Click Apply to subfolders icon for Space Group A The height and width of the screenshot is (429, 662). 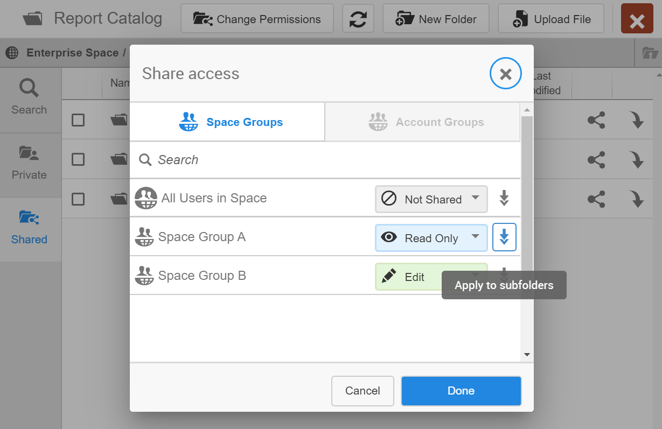[504, 237]
